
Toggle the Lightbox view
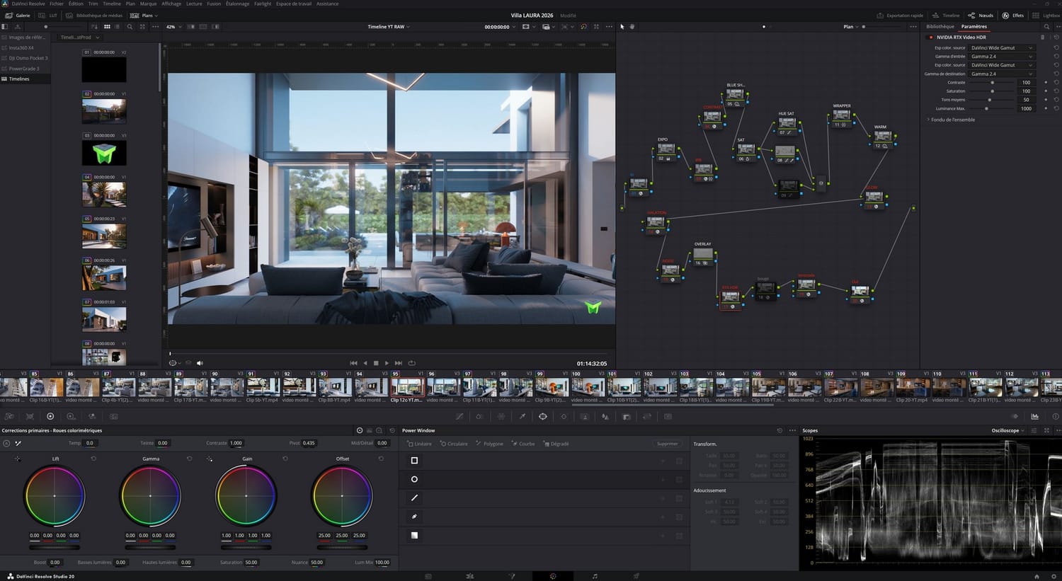1046,16
